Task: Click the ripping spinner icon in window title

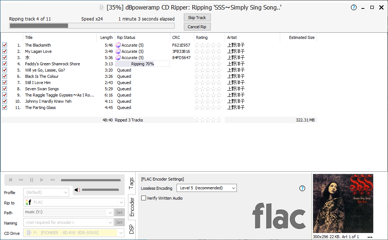Action: [x=102, y=7]
